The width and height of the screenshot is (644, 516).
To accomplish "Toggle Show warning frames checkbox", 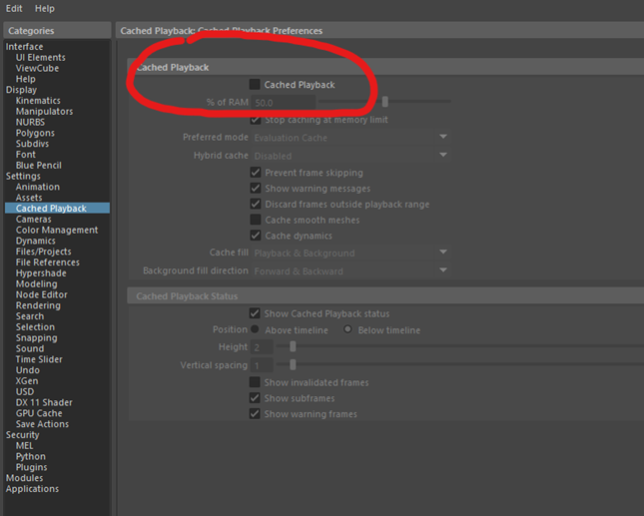I will 255,413.
